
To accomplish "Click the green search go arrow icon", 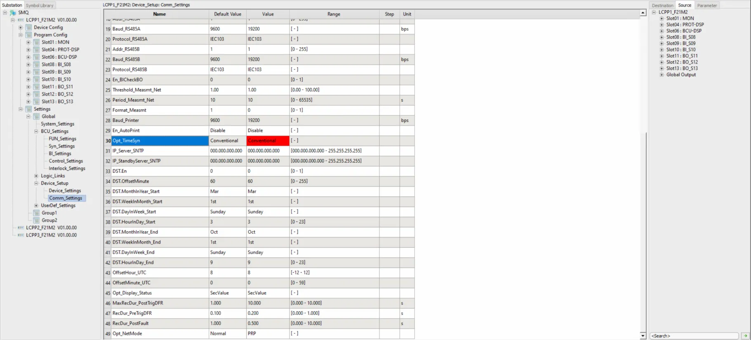I will pyautogui.click(x=745, y=336).
